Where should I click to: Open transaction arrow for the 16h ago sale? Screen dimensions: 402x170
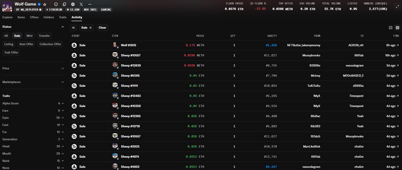coord(398,55)
